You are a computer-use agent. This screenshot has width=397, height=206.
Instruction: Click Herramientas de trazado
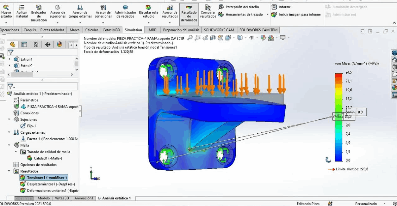241,15
